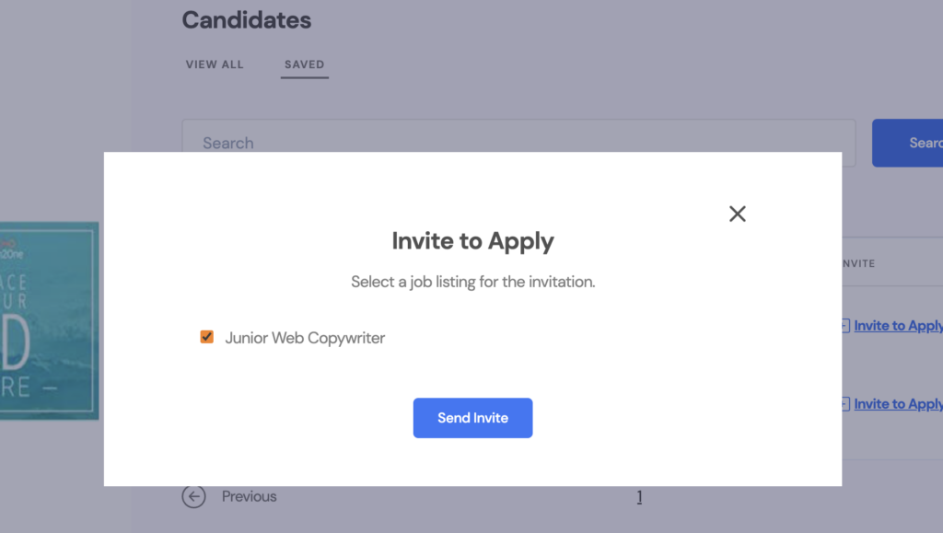
Task: Click the Junior Web Copywriter label text
Action: pyautogui.click(x=305, y=338)
